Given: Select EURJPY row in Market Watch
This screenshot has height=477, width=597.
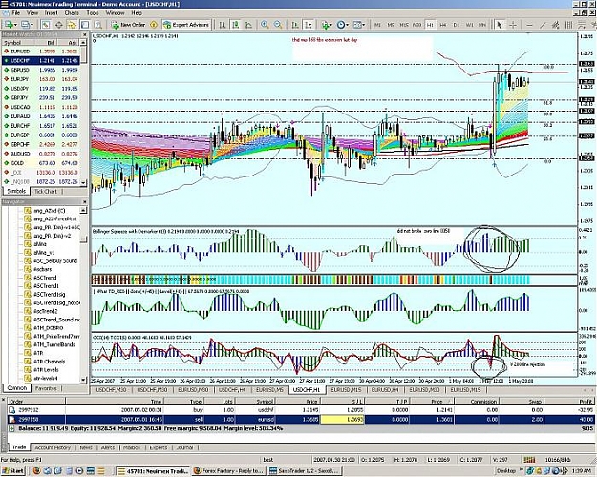Looking at the screenshot, I should point(41,79).
